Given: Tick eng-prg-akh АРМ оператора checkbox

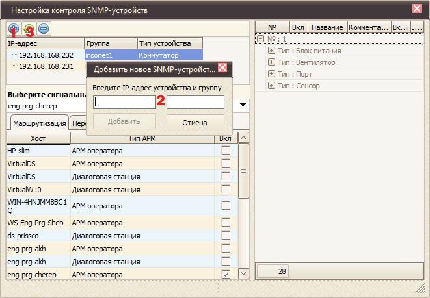Looking at the screenshot, I should tap(226, 249).
